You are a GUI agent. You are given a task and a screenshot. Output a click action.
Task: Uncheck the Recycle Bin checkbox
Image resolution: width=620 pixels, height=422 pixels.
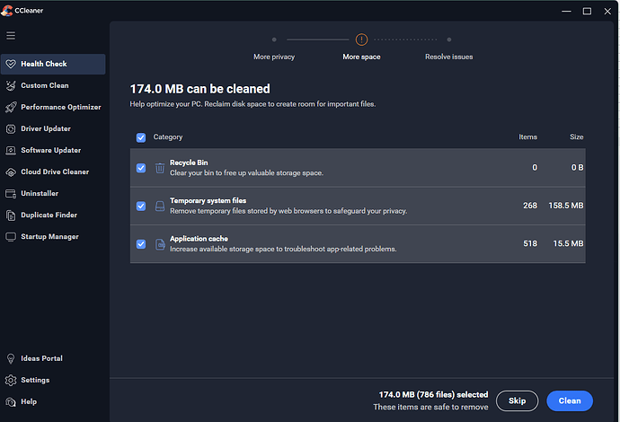[141, 168]
